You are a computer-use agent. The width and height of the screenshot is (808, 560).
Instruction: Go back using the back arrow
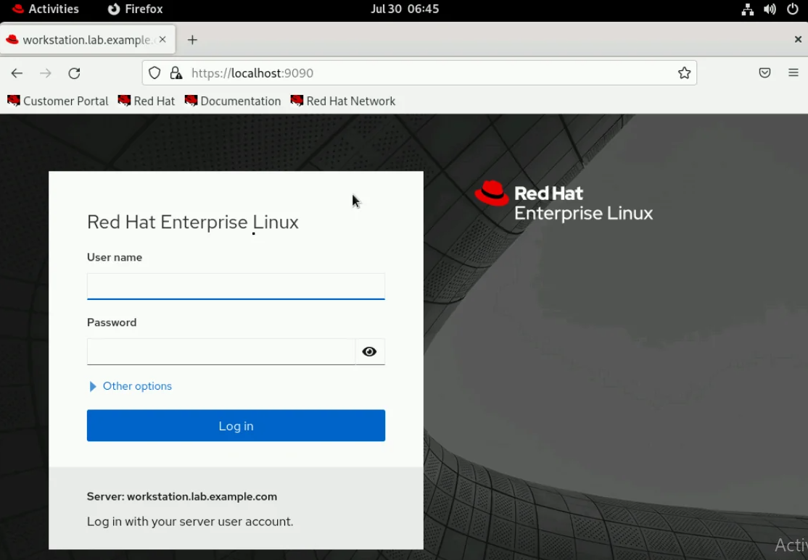[x=17, y=72]
